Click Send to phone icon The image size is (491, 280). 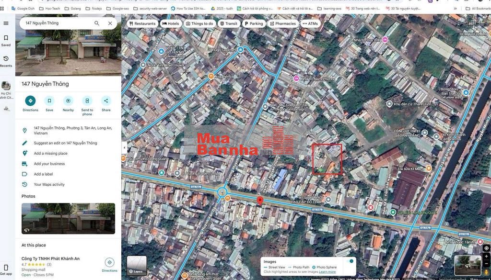pyautogui.click(x=87, y=101)
